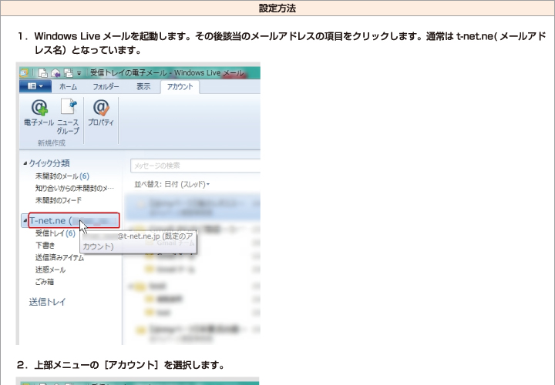
Task: Click the クイック分類 heading text
Action: (x=49, y=163)
